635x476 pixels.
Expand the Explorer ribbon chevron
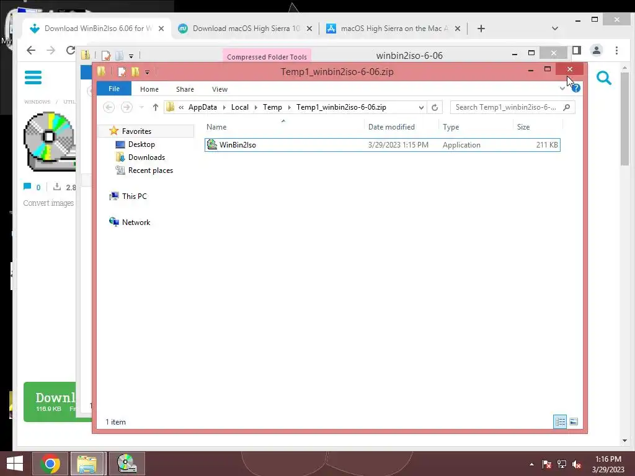tap(562, 88)
